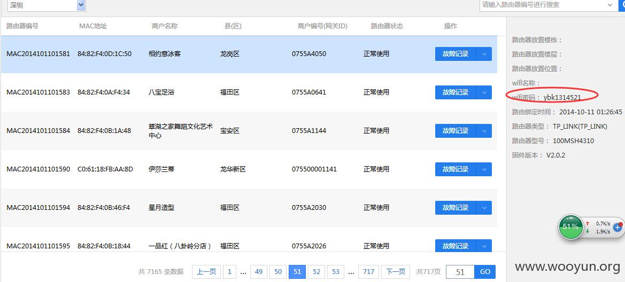Viewport: 625px width, 282px height.
Task: Jump to page 53
Action: click(x=336, y=272)
